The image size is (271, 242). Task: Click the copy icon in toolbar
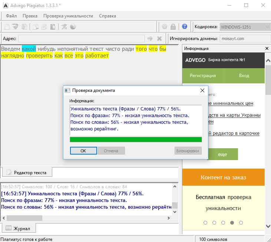coord(44,27)
